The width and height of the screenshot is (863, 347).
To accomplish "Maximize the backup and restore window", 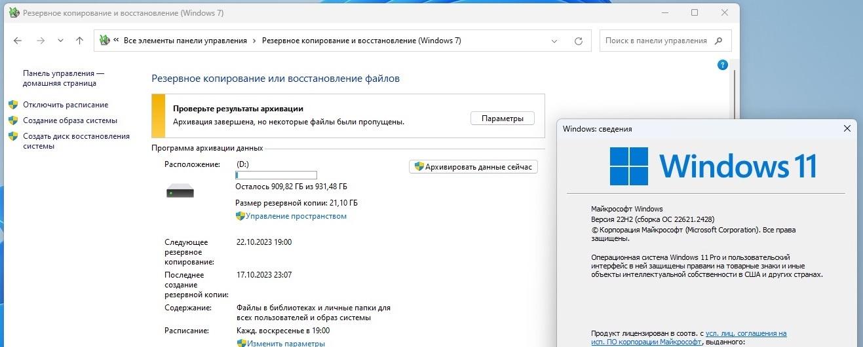I will [x=695, y=12].
